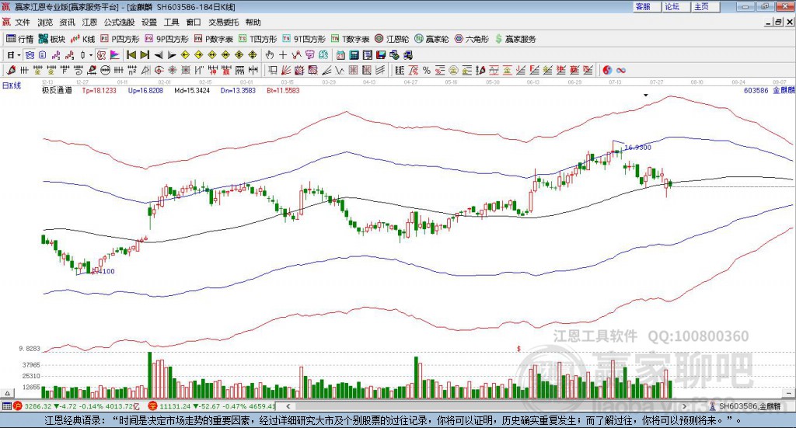Open the 交易委托 menu
796x428 pixels.
[223, 23]
